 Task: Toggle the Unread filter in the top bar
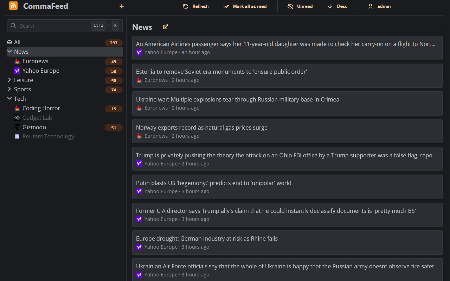[300, 6]
